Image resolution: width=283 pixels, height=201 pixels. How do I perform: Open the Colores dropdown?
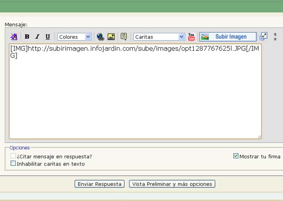click(x=74, y=37)
